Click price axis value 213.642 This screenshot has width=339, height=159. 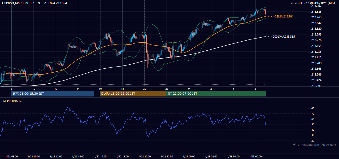tap(316, 23)
